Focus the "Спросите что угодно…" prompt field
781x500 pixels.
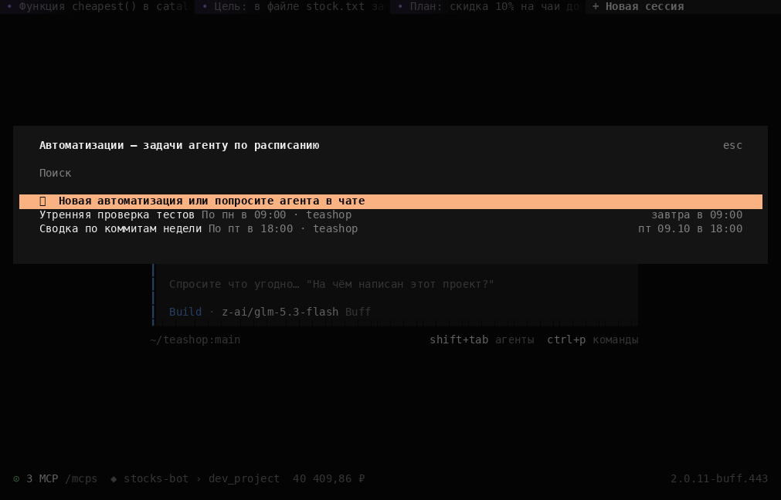[331, 284]
